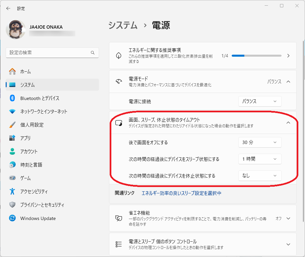Viewport: 305px width, 257px height.
Task: Open the sleep 1 時間 dropdown
Action: 260,159
